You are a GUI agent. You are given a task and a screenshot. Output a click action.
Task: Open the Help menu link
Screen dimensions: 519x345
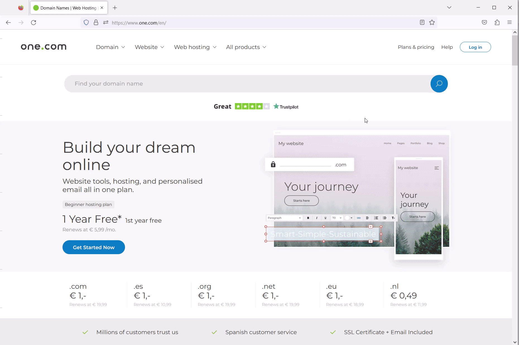tap(447, 47)
